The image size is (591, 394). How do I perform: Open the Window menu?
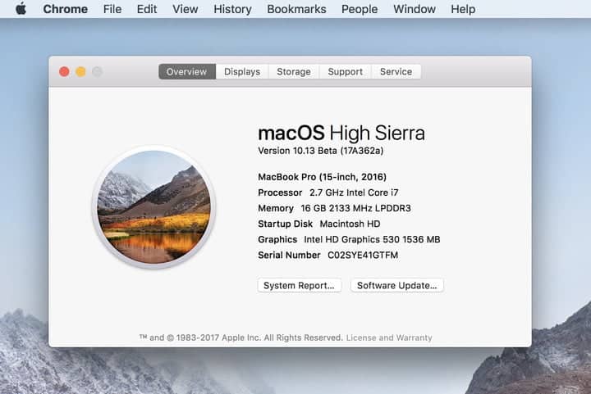(x=415, y=9)
